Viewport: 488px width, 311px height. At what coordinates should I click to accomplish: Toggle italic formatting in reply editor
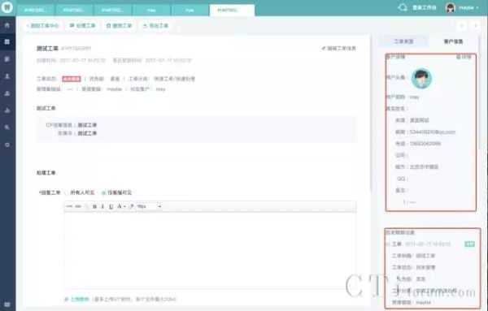click(102, 206)
